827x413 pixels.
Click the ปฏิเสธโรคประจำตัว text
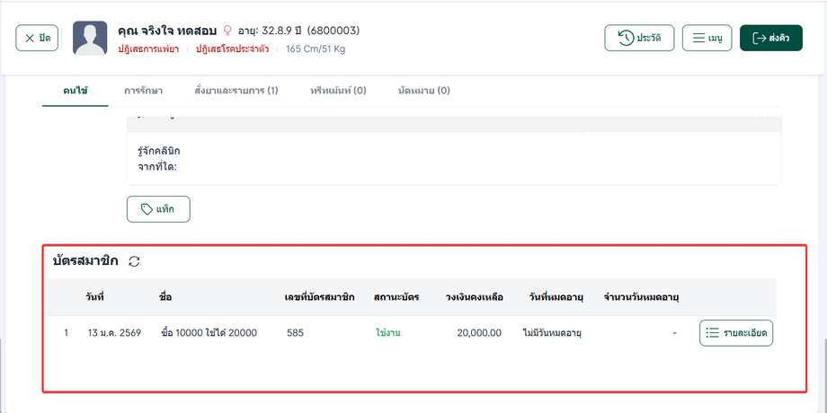[233, 49]
